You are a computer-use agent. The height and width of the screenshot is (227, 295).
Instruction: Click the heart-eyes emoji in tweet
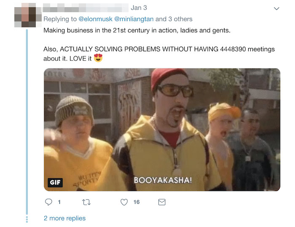coord(98,58)
